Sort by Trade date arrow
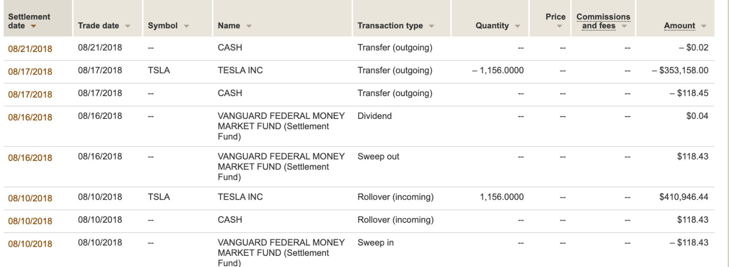 [127, 26]
